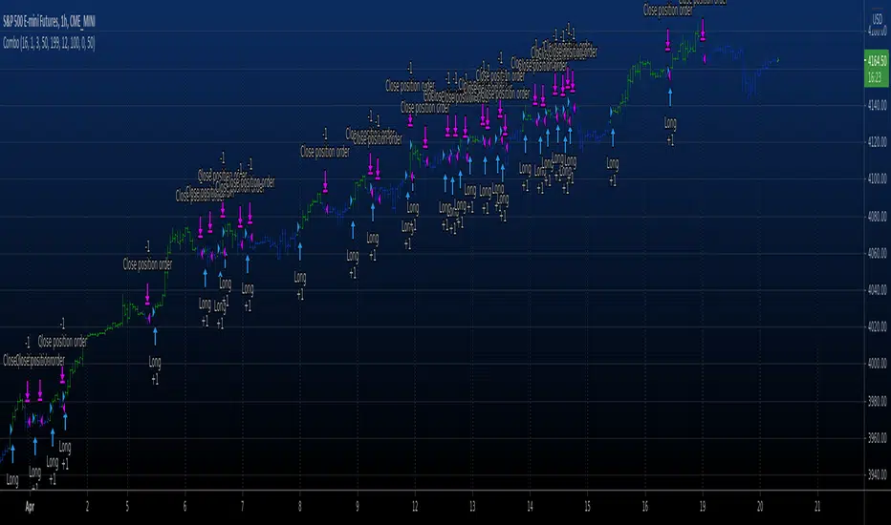Click the 21 date label on time axis
This screenshot has height=525, width=891.
(x=817, y=508)
